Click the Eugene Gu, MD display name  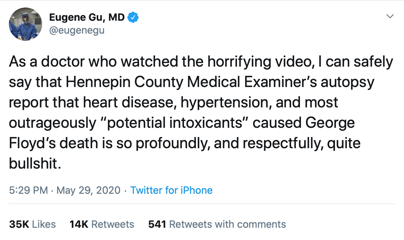(x=87, y=18)
